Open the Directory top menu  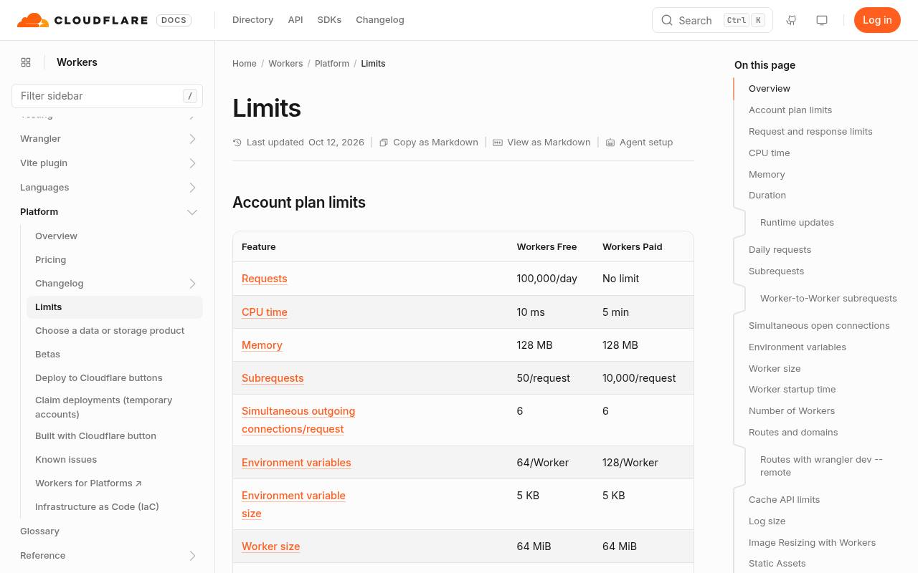coord(252,20)
